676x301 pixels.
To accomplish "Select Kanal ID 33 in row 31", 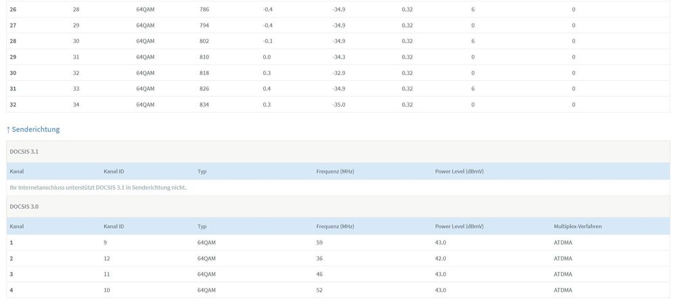I will 76,89.
